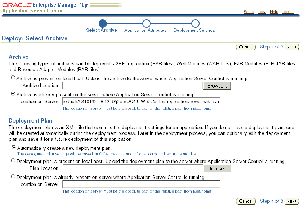
Task: Click the 'Application Attributes' step label
Action: pos(145,30)
